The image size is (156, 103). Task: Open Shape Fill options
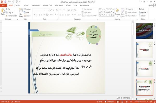click(x=130, y=9)
